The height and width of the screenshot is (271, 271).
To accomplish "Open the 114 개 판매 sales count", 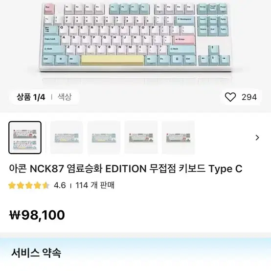I will point(95,185).
